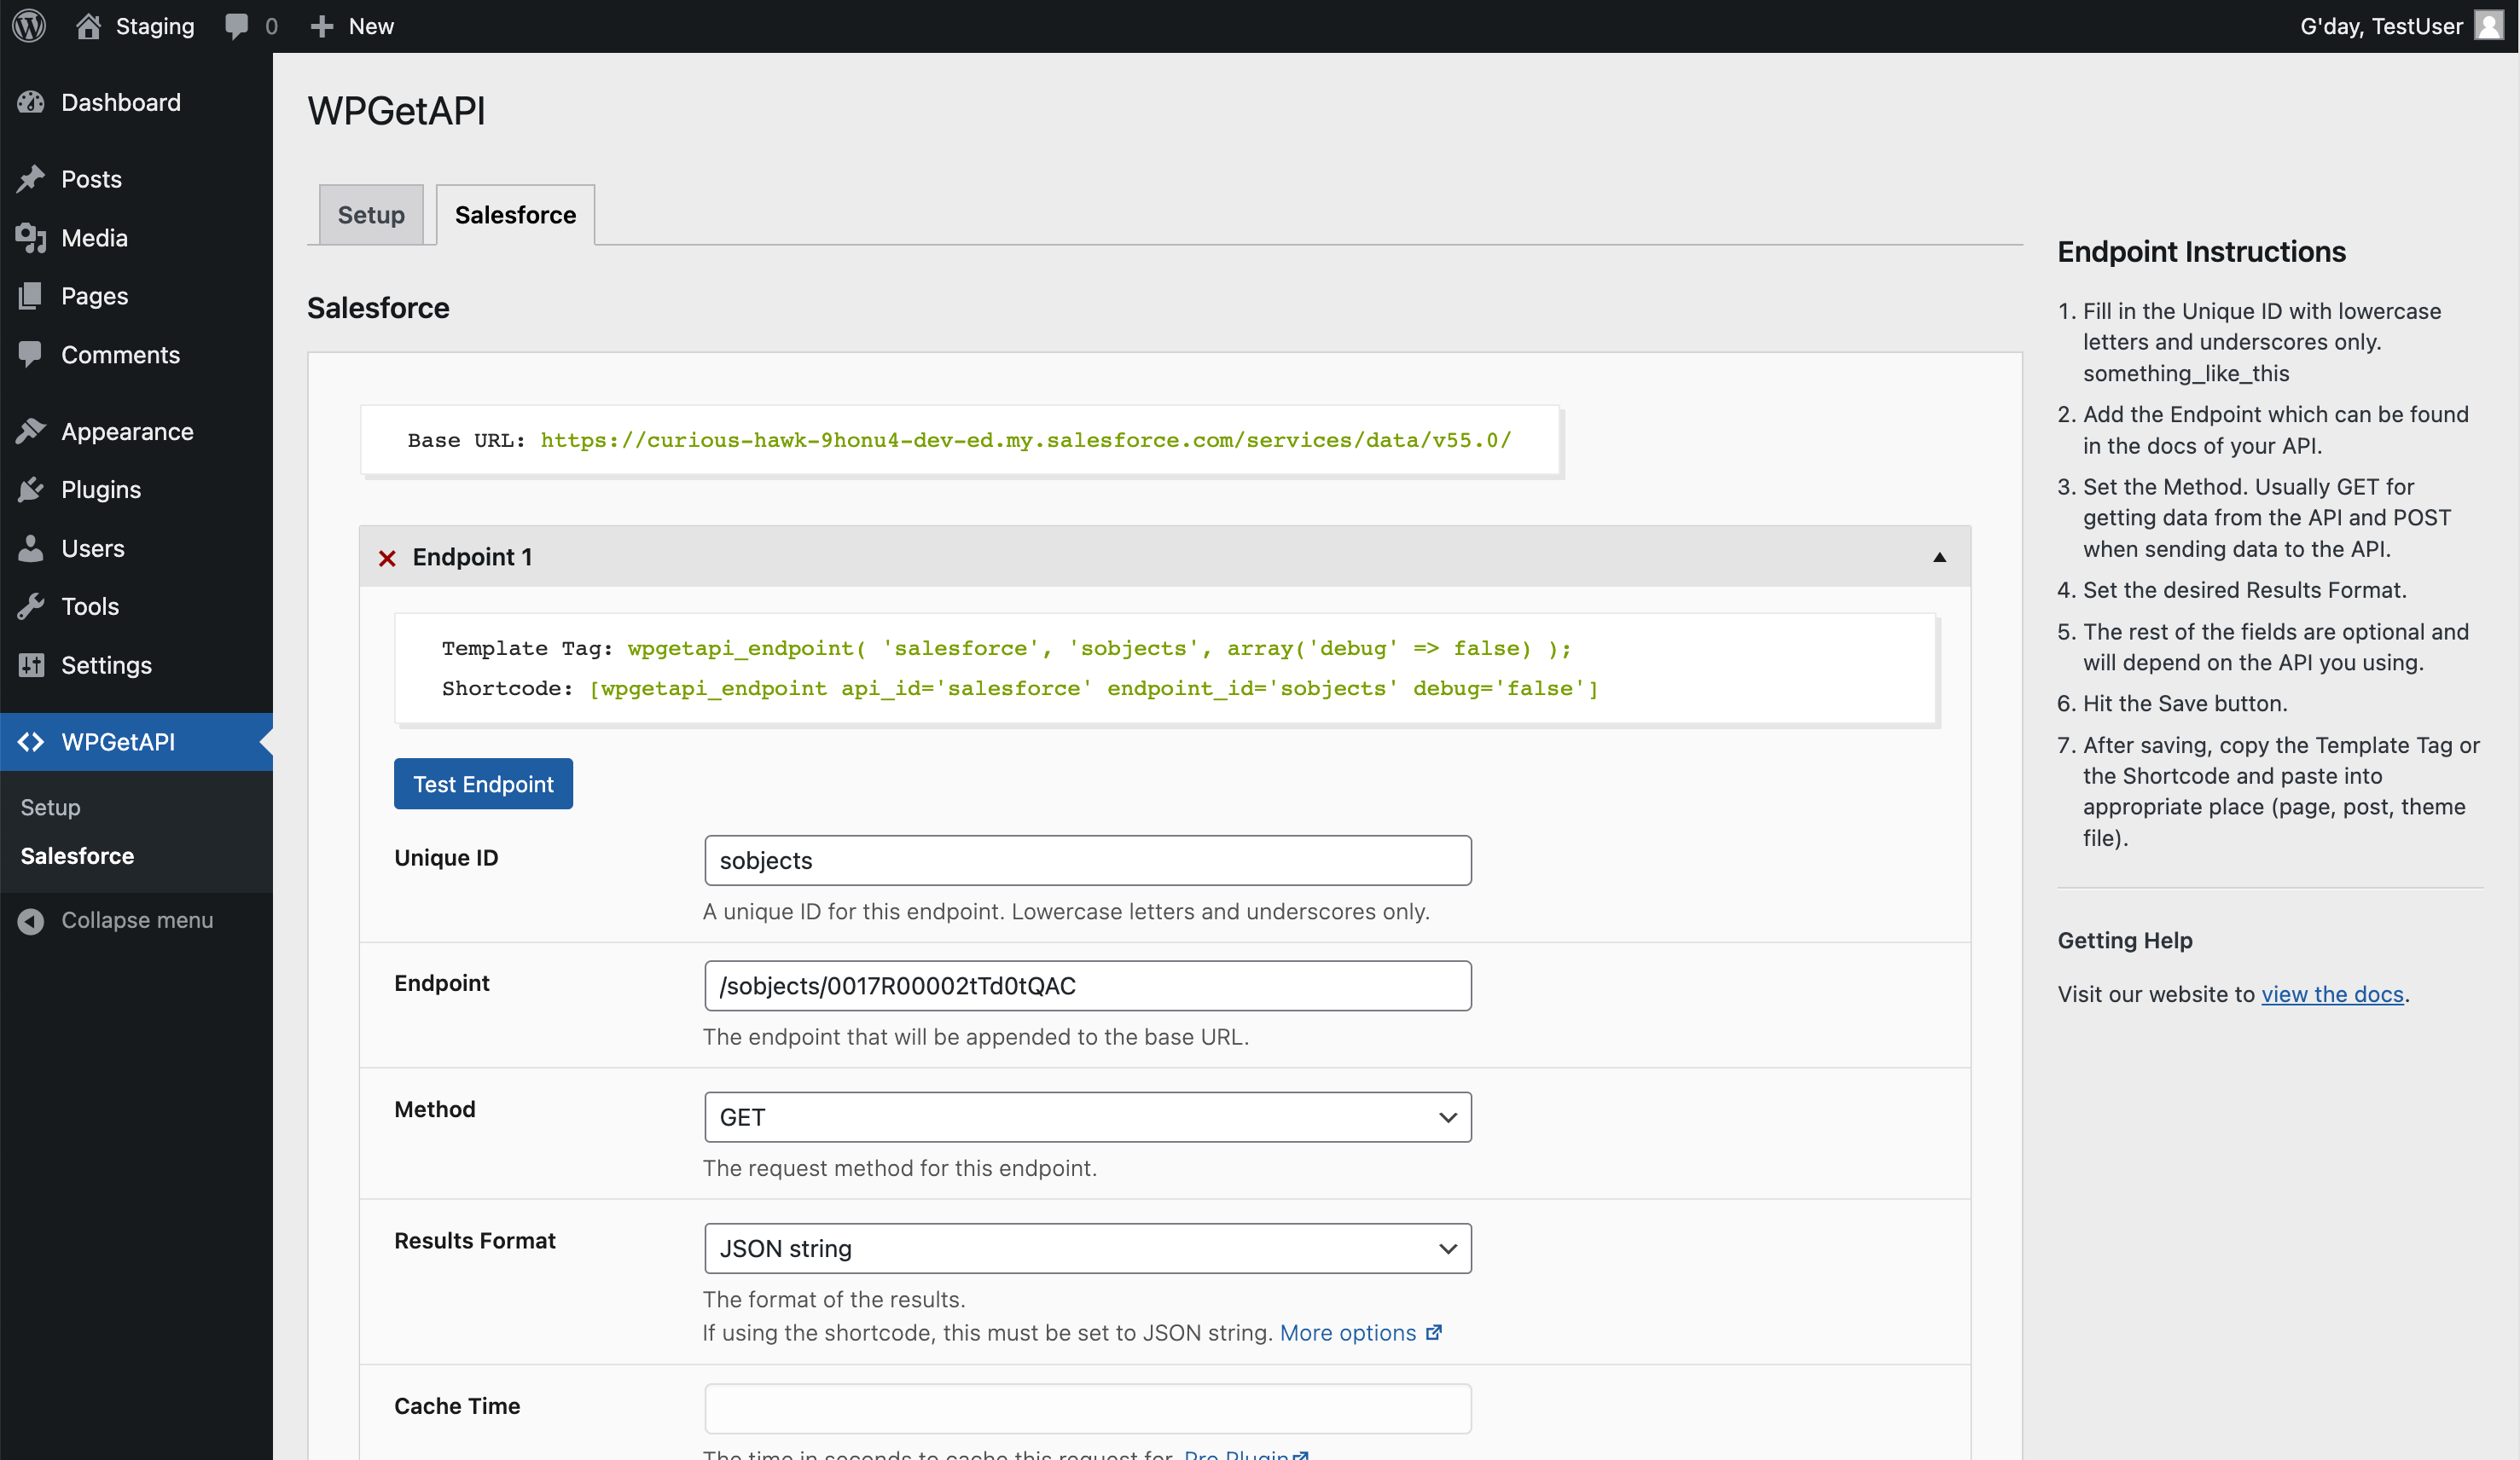Click the Settings sliders icon

tap(31, 665)
